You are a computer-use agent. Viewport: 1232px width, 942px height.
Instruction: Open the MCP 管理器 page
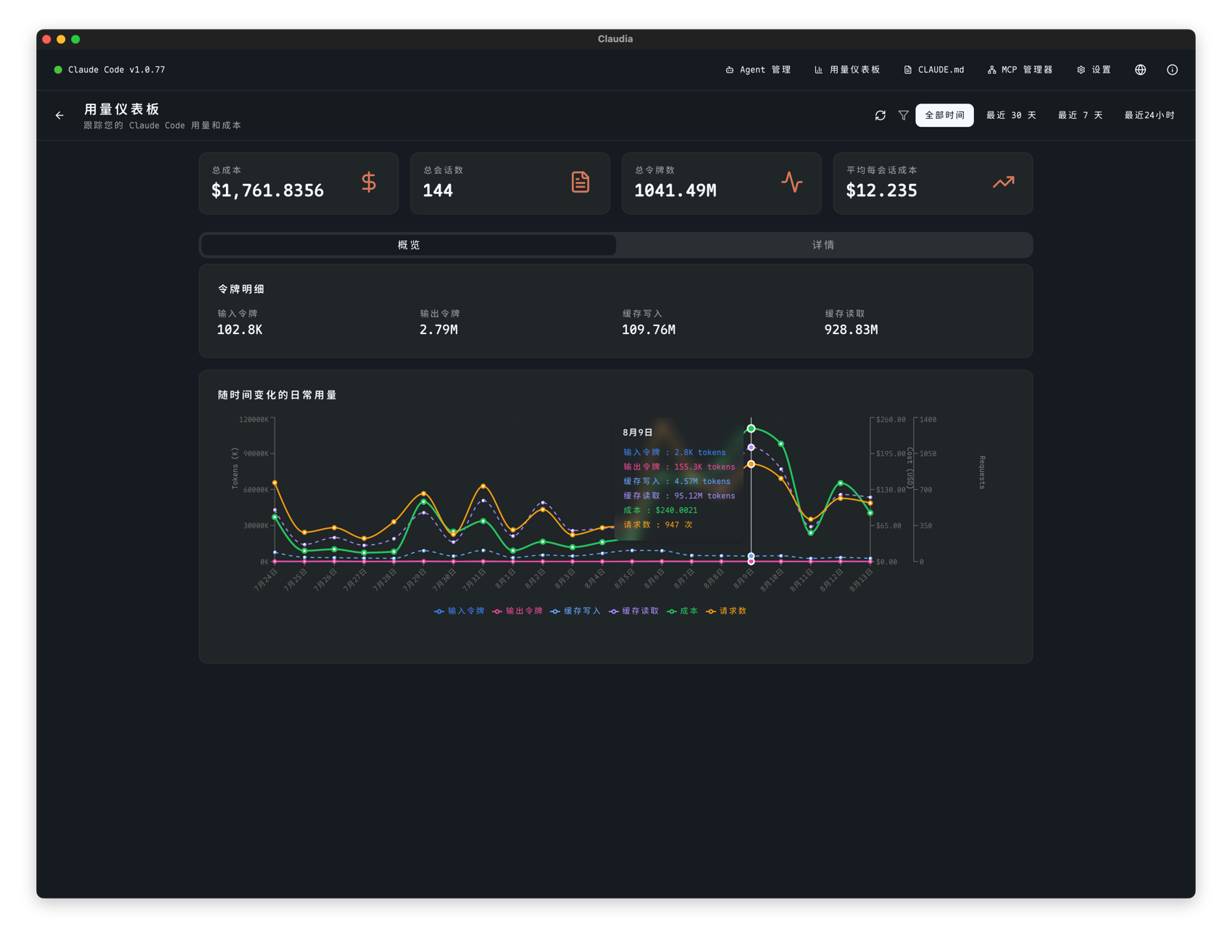(x=1020, y=70)
